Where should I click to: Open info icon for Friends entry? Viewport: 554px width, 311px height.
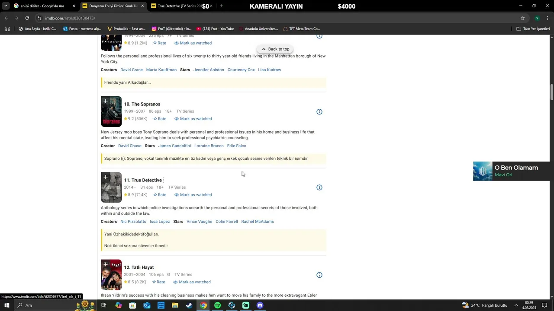[x=319, y=36]
